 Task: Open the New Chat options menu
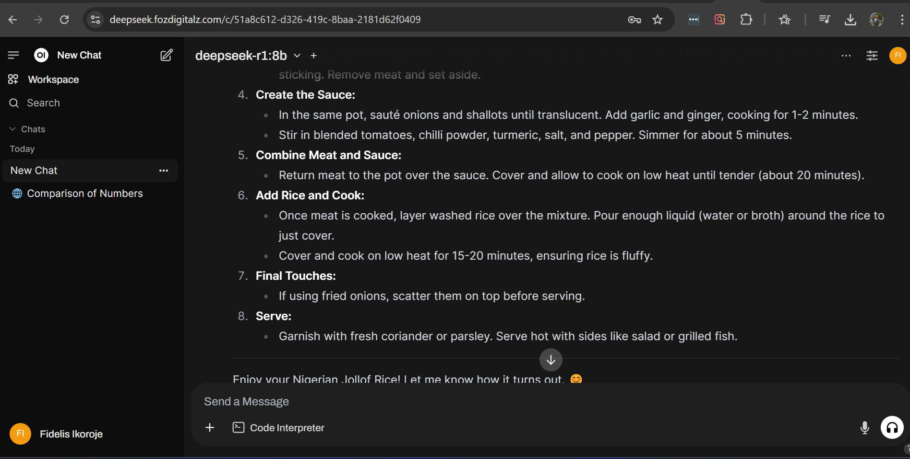point(164,171)
